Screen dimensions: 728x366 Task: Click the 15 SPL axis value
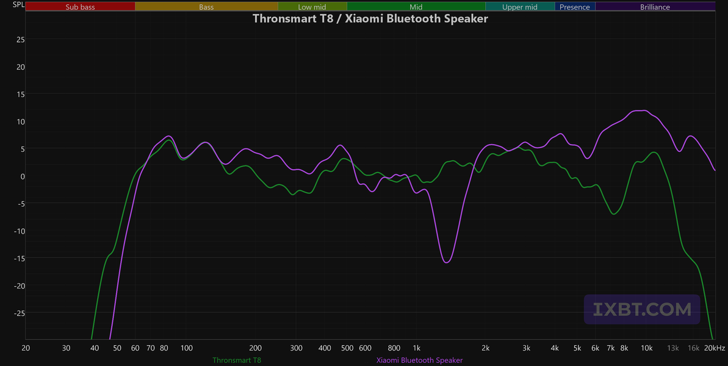[20, 94]
